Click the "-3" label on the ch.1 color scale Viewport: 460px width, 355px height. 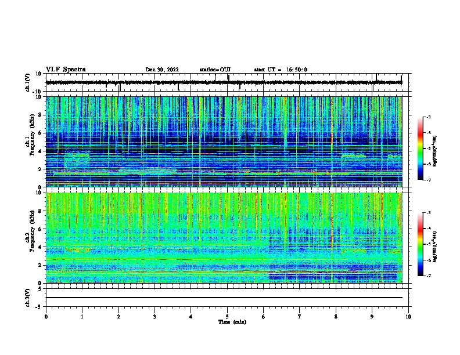[429, 117]
